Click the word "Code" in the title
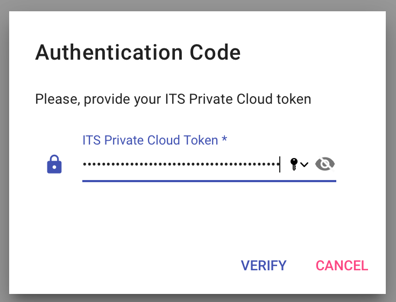Viewport: 396px width, 302px height. 215,52
